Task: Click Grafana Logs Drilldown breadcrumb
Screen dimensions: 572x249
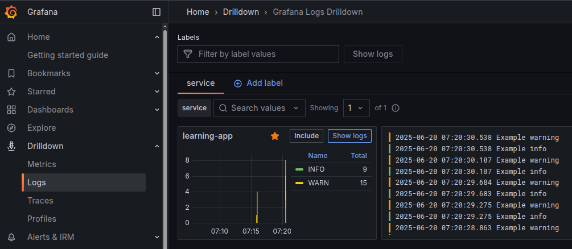Action: tap(318, 12)
